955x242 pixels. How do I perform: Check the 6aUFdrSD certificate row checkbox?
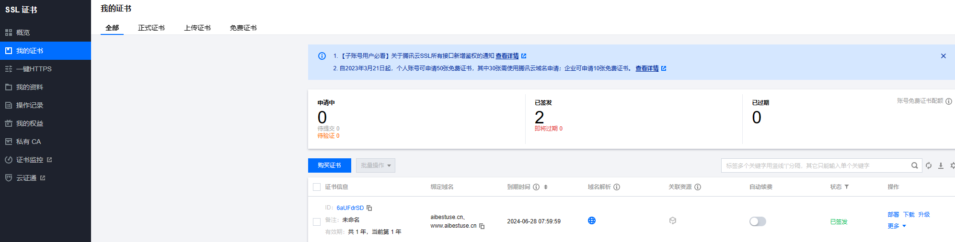tap(317, 222)
